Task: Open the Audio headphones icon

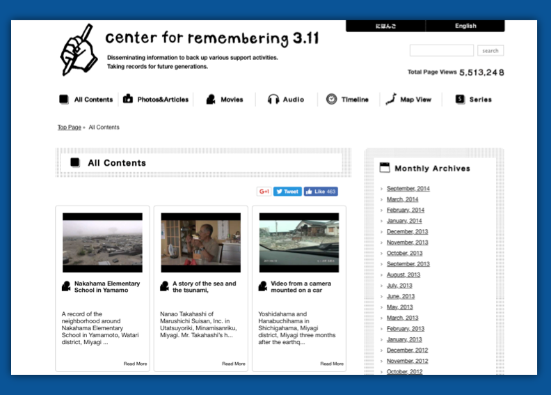Action: [x=273, y=100]
